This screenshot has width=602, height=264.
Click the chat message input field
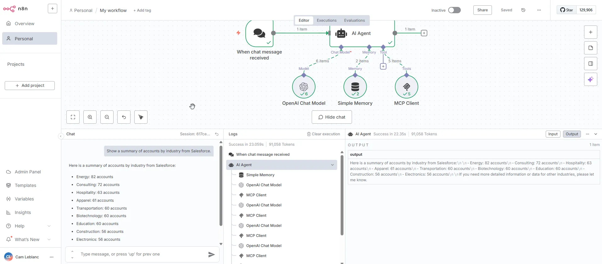click(x=142, y=254)
